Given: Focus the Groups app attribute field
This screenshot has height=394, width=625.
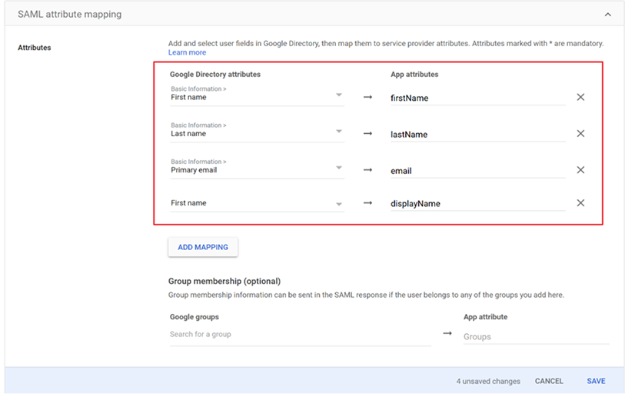Looking at the screenshot, I should [535, 336].
